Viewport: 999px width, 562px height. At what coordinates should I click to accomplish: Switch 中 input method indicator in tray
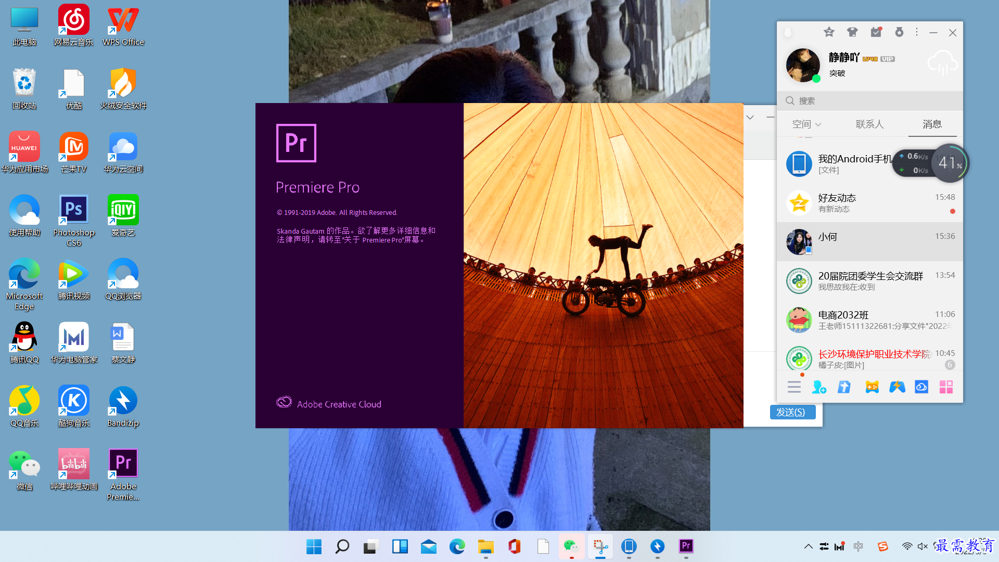pos(859,546)
